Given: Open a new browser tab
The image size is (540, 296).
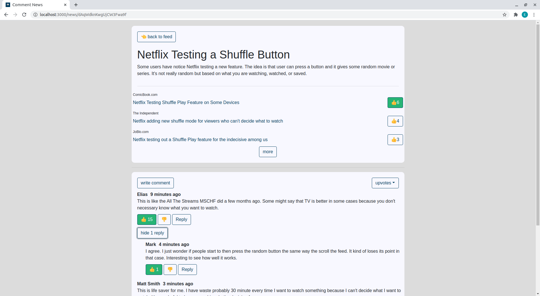Looking at the screenshot, I should point(76,5).
